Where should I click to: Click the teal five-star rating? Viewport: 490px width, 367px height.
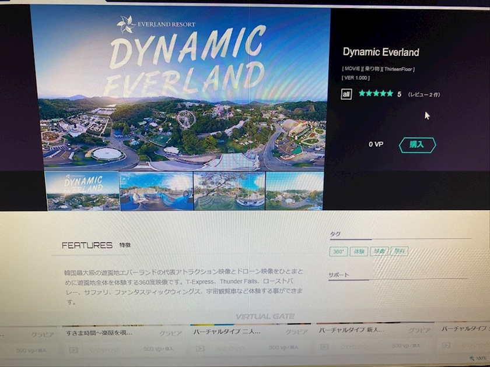[376, 93]
